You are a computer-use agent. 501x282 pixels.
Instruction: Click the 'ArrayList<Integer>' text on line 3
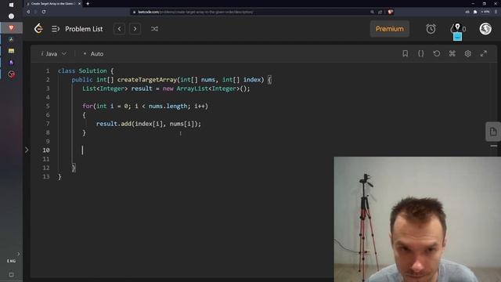pos(207,89)
